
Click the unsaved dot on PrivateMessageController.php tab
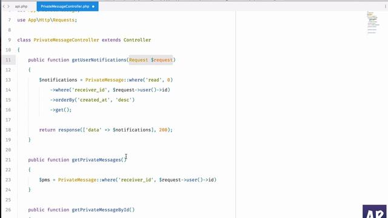tap(93, 7)
